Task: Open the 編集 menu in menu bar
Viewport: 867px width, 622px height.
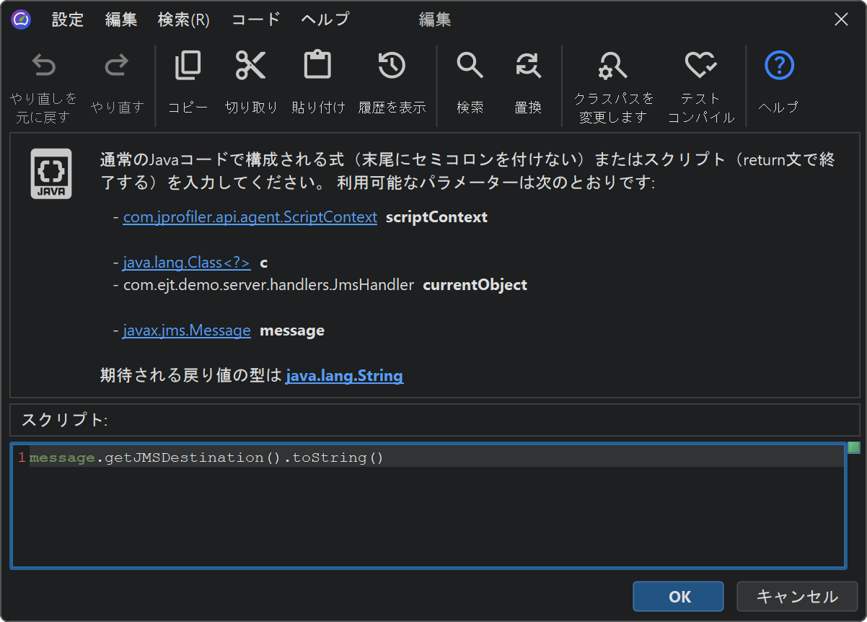Action: tap(121, 19)
